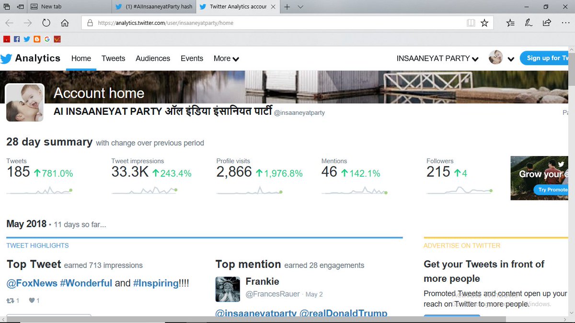Open the Home analytics tab

[x=81, y=58]
